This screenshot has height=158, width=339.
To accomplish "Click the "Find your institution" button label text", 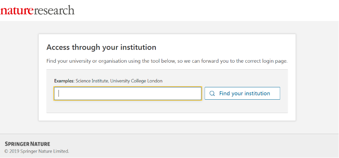I will (245, 93).
